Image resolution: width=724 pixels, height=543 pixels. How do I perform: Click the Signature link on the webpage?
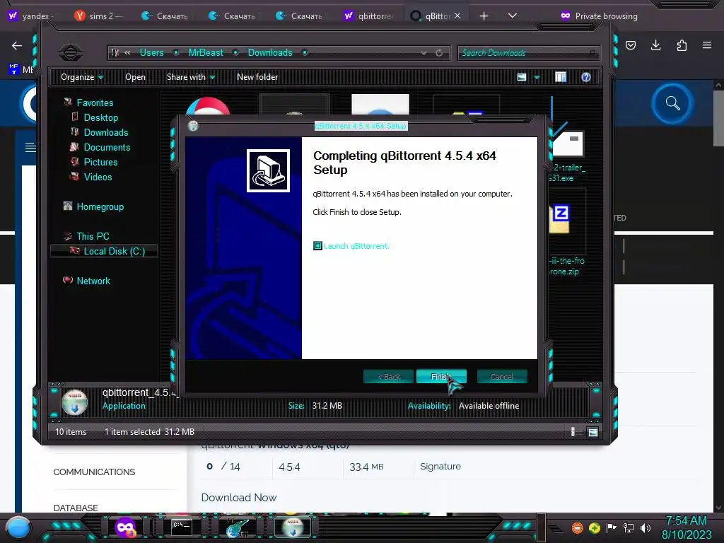point(440,467)
